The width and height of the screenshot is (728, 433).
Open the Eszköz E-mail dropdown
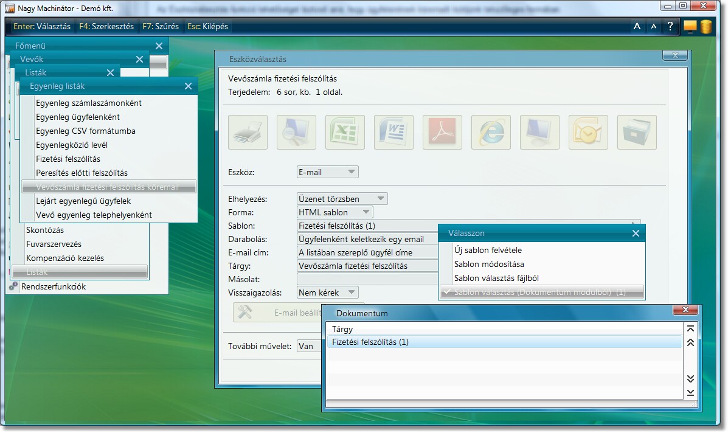click(x=327, y=172)
